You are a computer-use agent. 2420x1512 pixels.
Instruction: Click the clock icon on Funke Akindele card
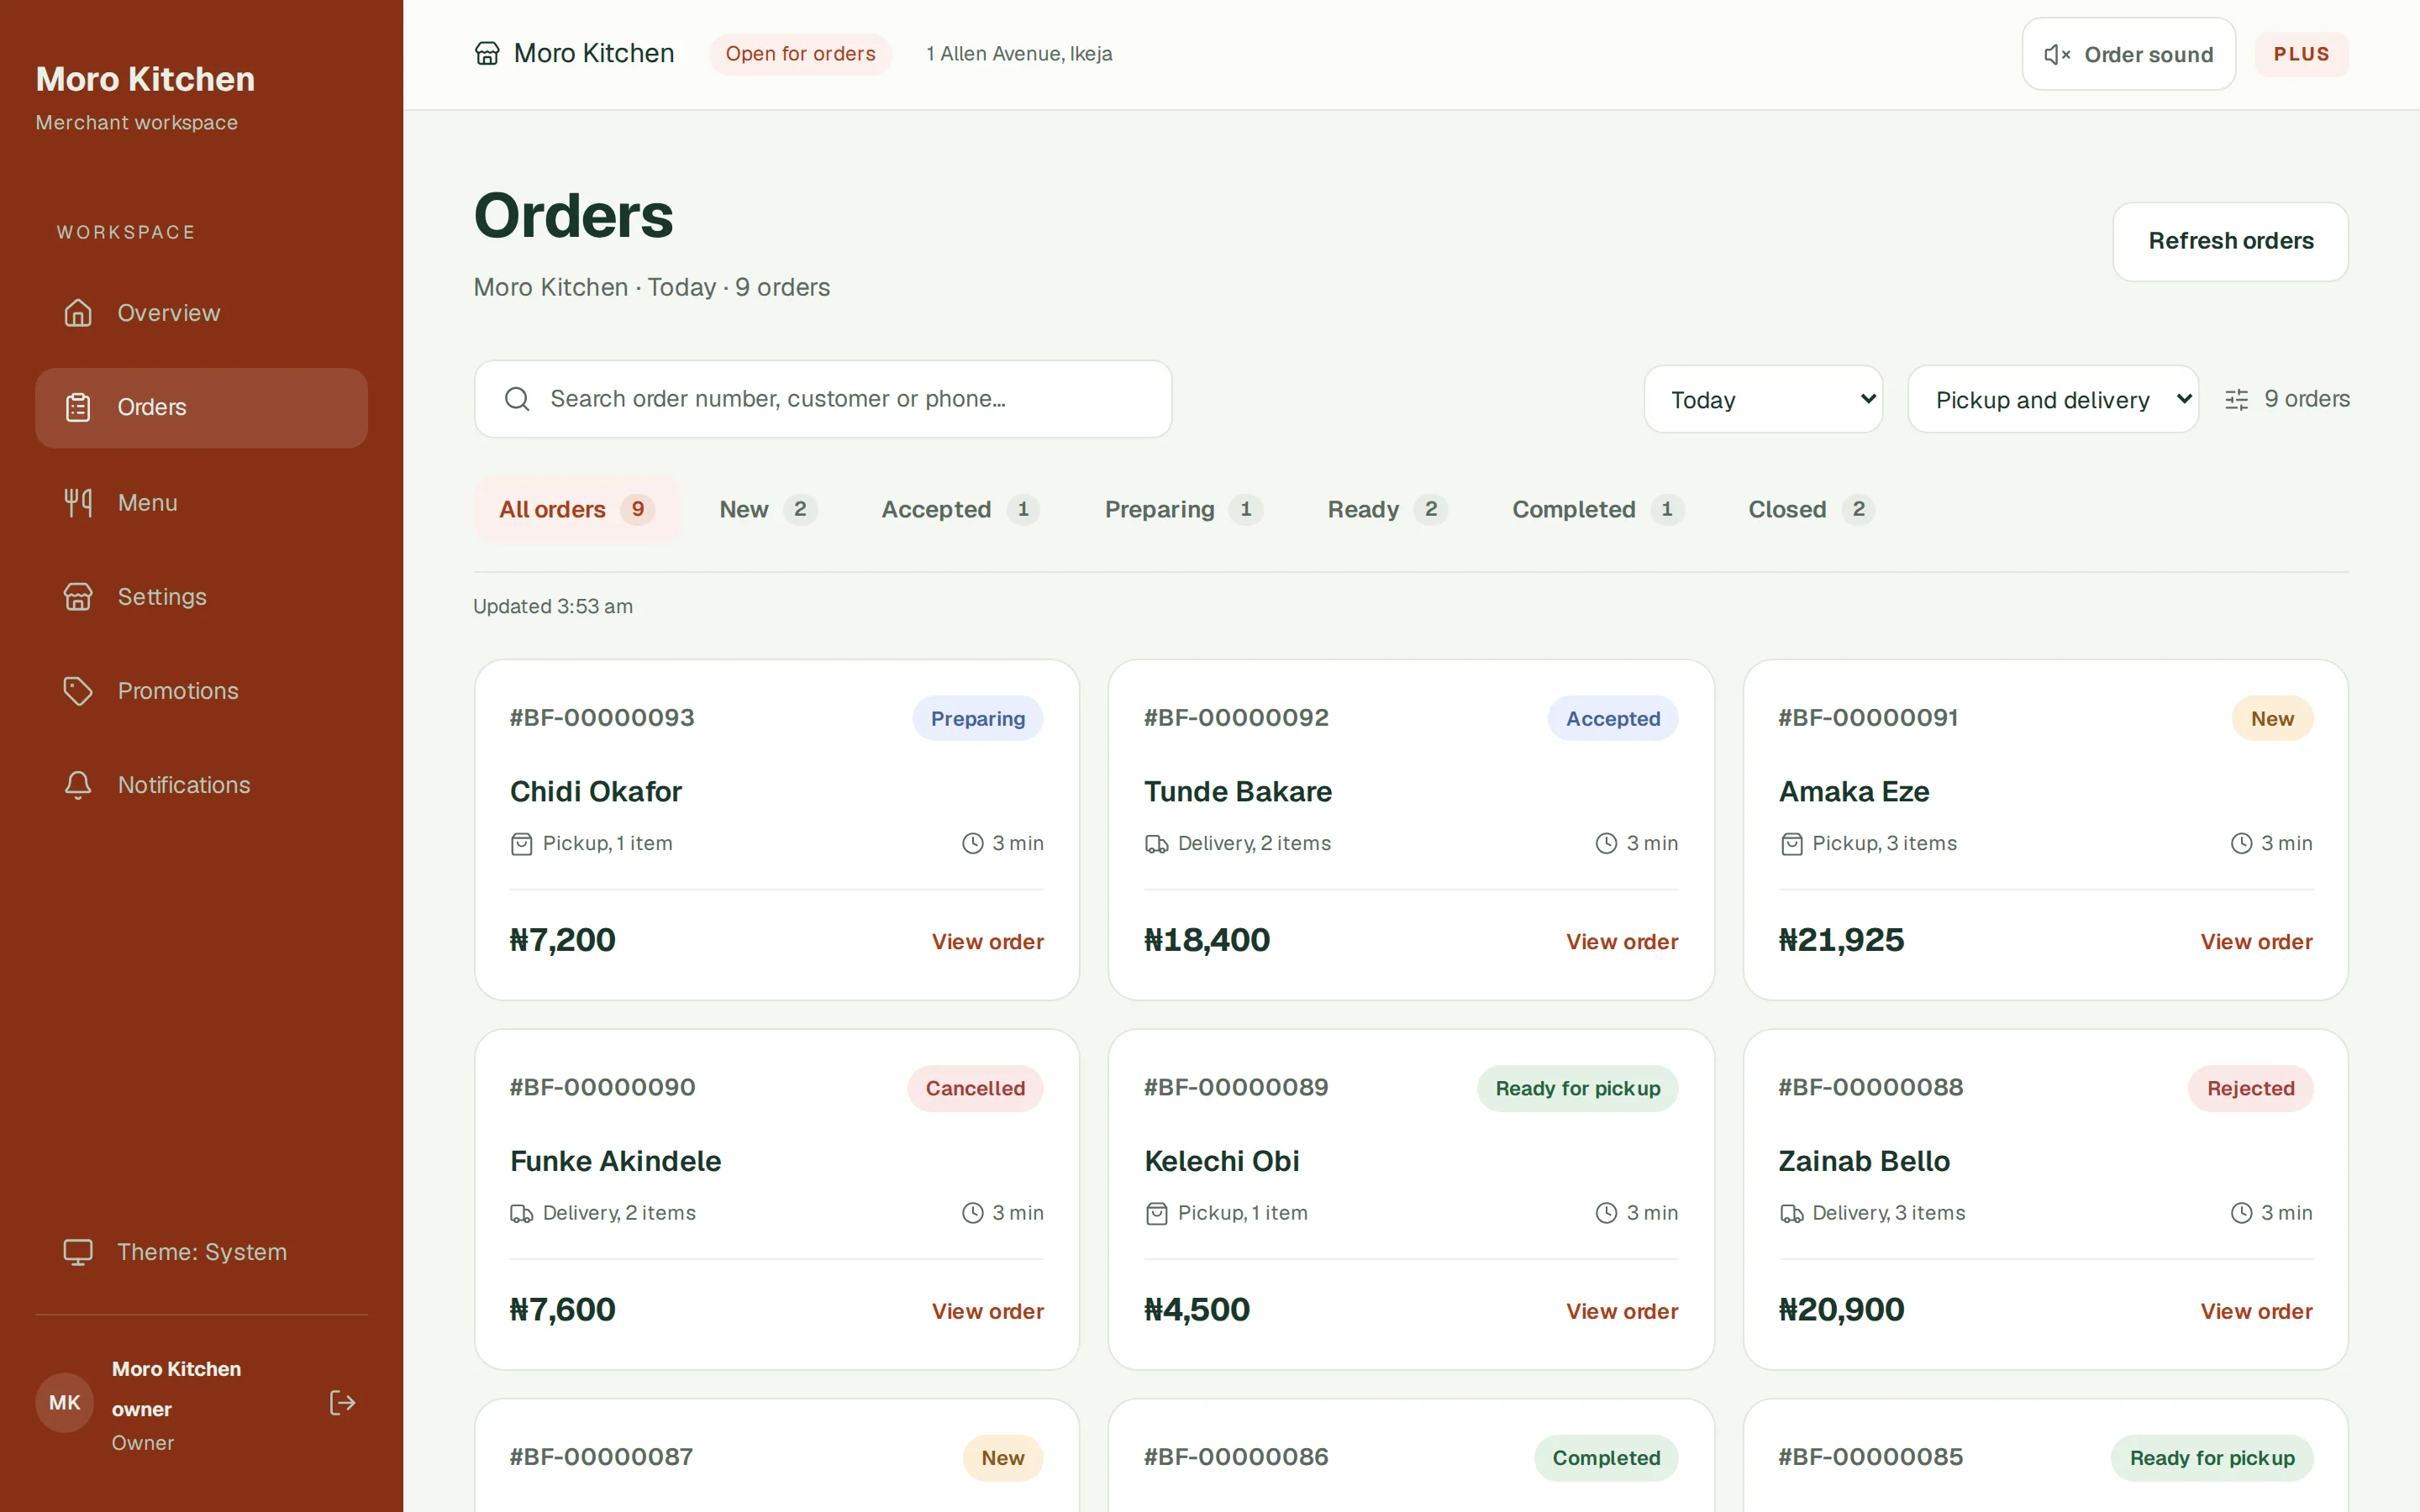tap(972, 1213)
